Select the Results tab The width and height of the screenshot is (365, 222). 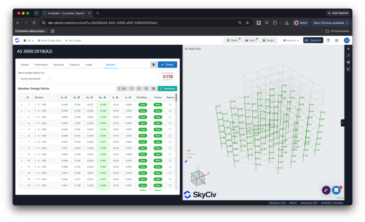(110, 65)
